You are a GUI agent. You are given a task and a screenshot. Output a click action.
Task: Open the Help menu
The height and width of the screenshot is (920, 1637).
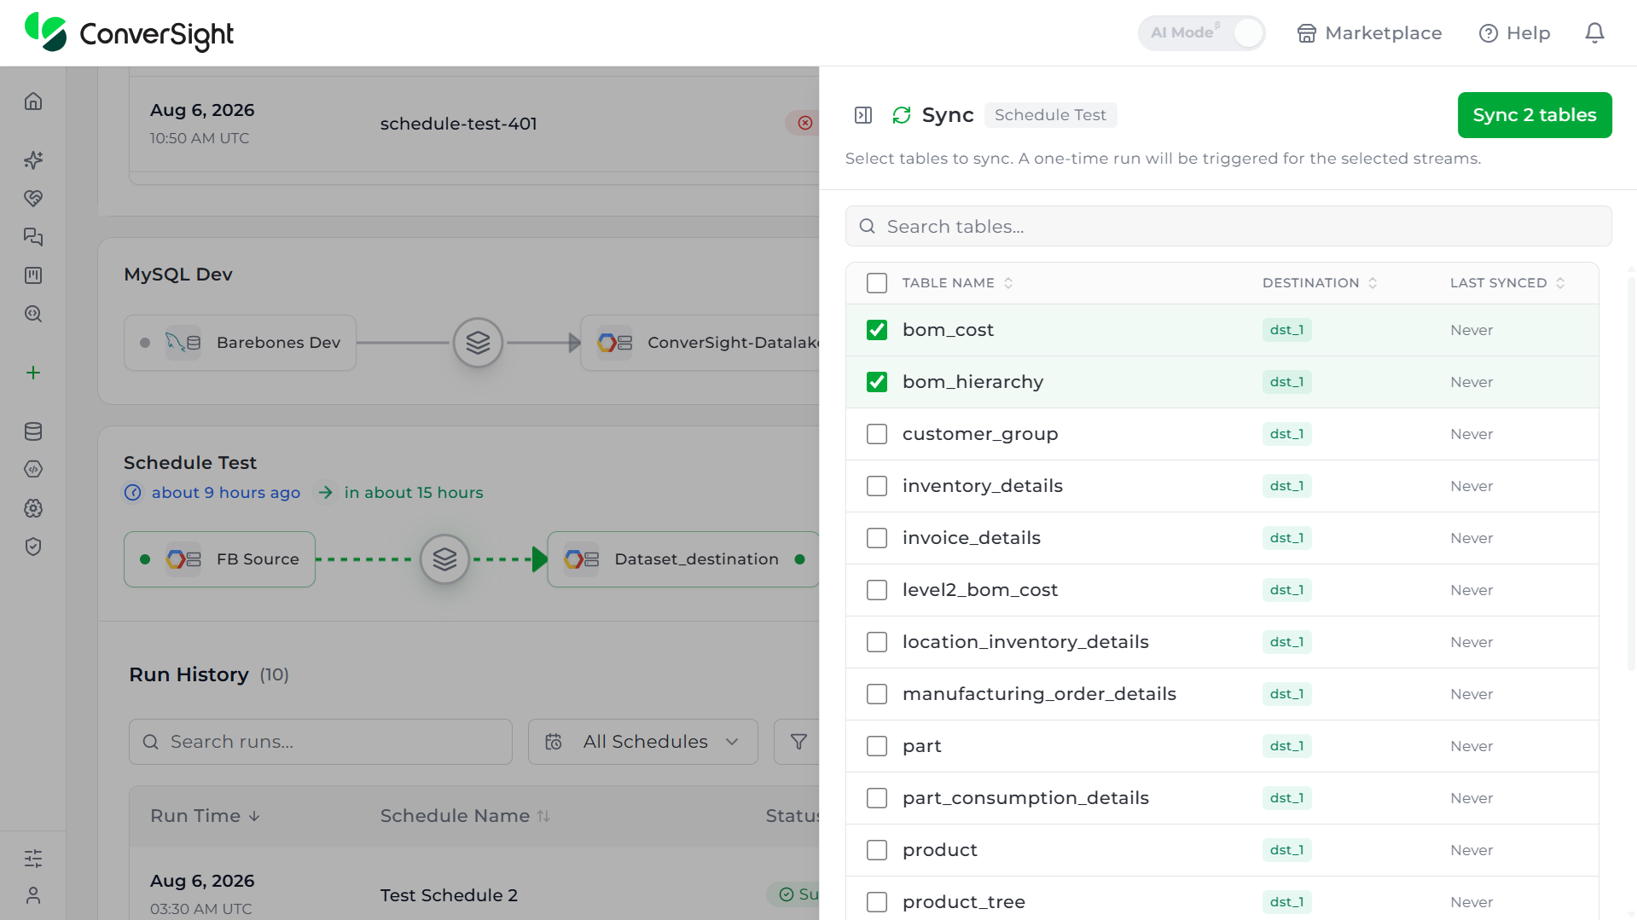(x=1515, y=33)
